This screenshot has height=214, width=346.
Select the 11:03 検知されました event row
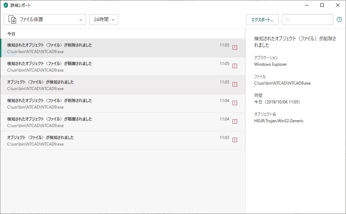pyautogui.click(x=123, y=140)
